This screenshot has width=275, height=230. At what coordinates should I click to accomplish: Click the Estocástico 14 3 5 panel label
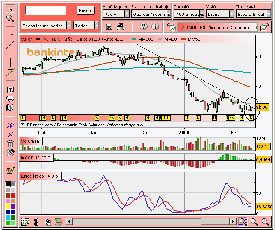click(x=40, y=176)
